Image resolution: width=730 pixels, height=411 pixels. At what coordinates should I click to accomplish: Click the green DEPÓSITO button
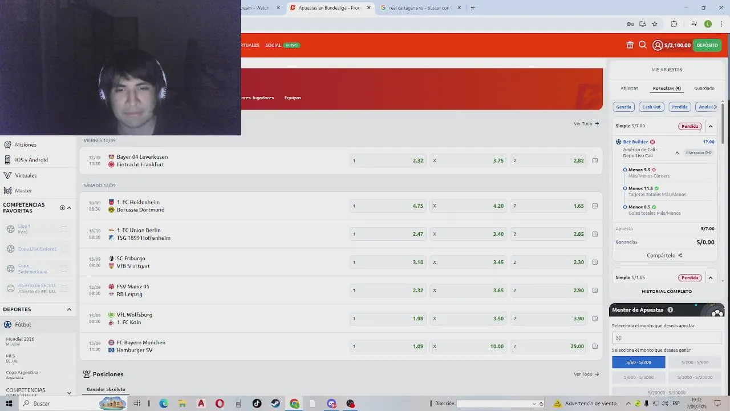tap(707, 45)
